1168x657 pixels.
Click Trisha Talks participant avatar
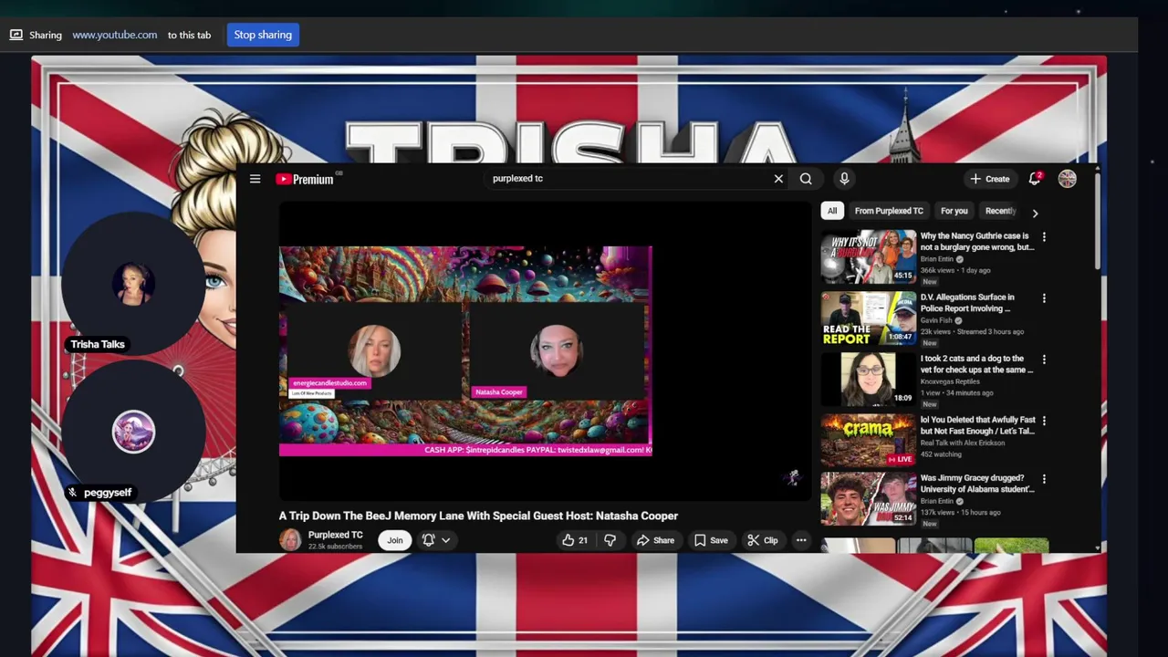coord(133,283)
